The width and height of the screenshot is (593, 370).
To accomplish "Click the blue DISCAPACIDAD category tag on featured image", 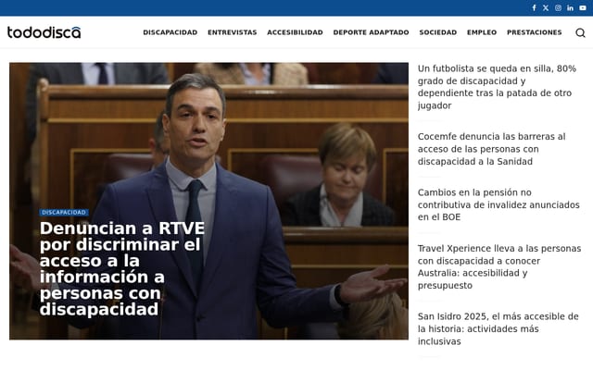I will (x=64, y=213).
